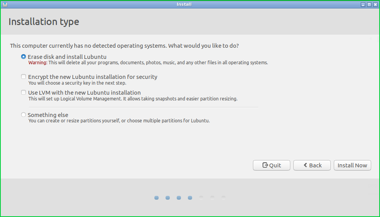380x217 pixels.
Task: Click the Install title bar text
Action: coord(184,4)
